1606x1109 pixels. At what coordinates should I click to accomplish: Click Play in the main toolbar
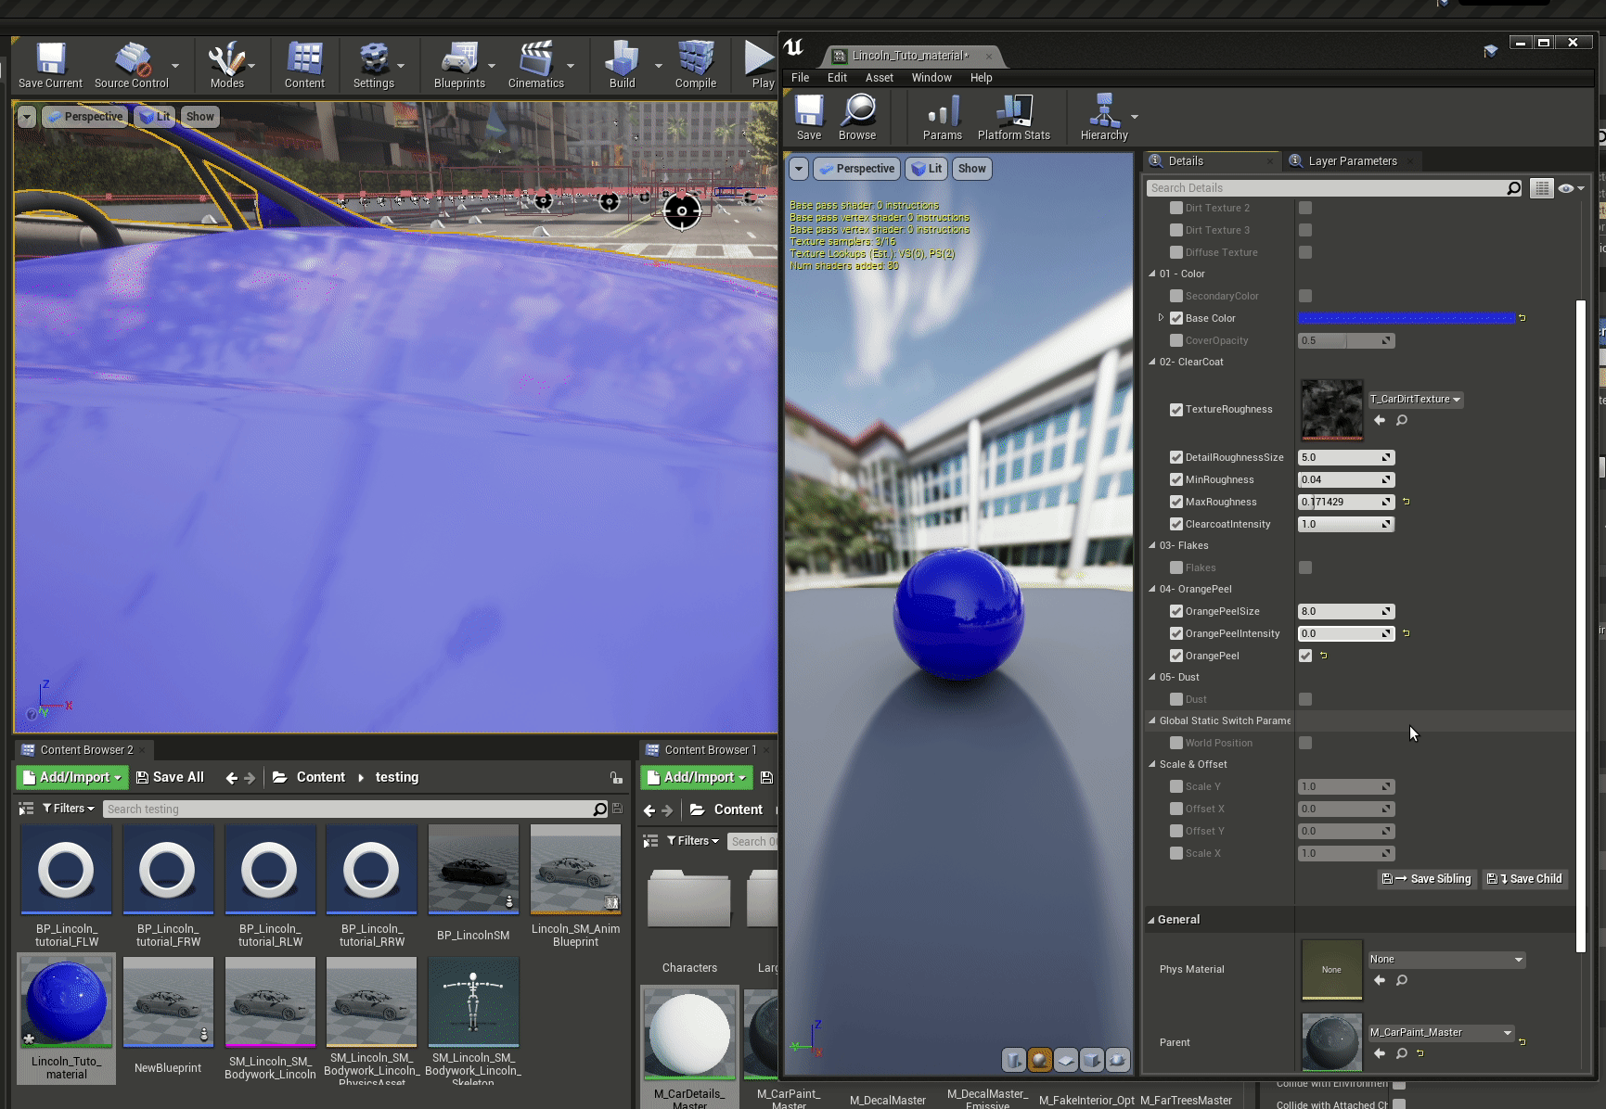pos(761,65)
